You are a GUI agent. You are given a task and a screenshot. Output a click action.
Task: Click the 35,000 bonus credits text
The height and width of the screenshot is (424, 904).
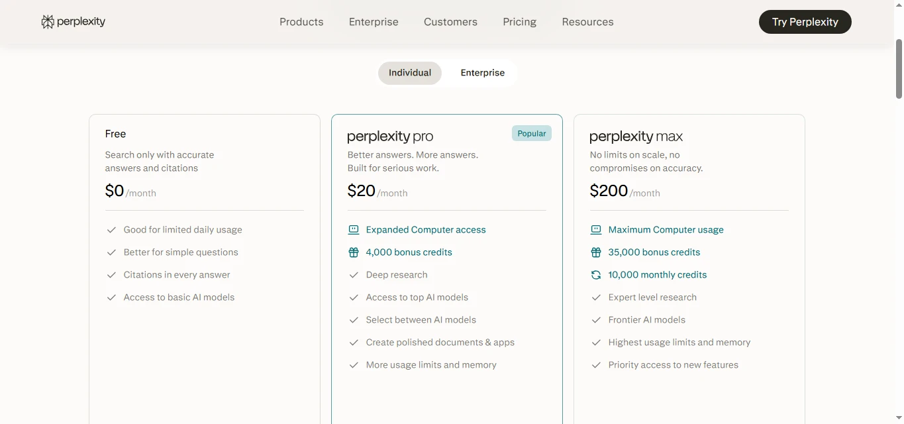pyautogui.click(x=654, y=252)
